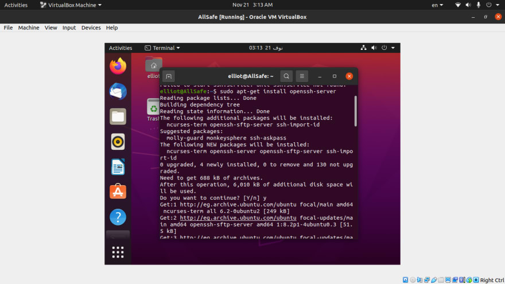
Task: Open the Devices menu
Action: tap(91, 28)
